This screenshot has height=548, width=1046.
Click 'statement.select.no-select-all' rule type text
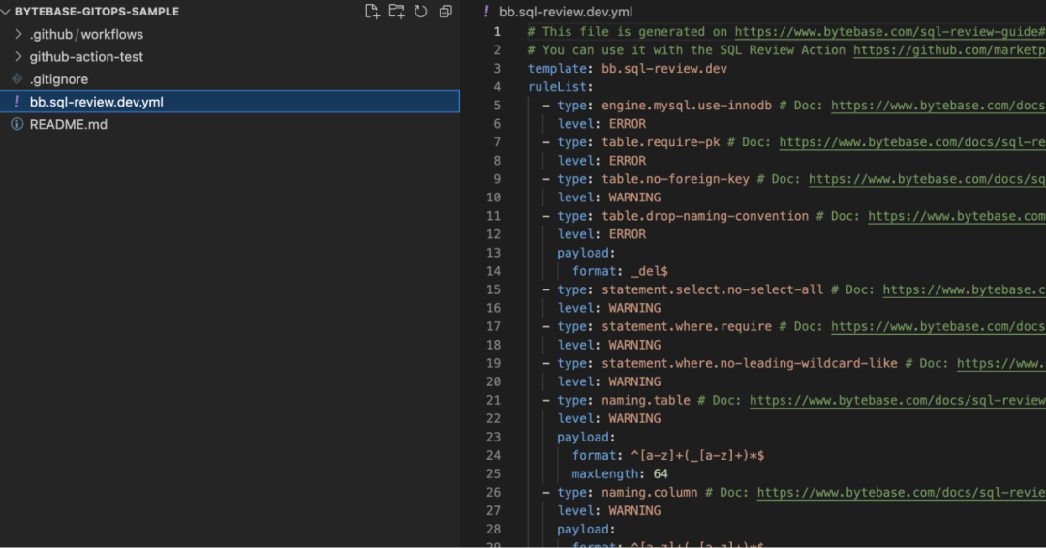(712, 289)
